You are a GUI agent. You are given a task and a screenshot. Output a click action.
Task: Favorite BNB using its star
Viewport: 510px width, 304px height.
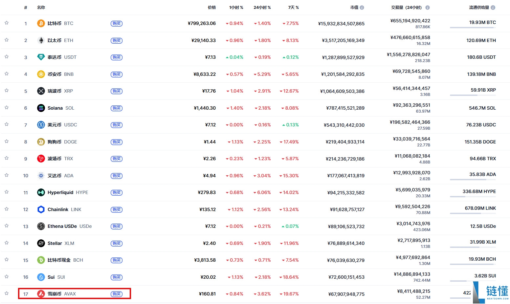point(7,74)
